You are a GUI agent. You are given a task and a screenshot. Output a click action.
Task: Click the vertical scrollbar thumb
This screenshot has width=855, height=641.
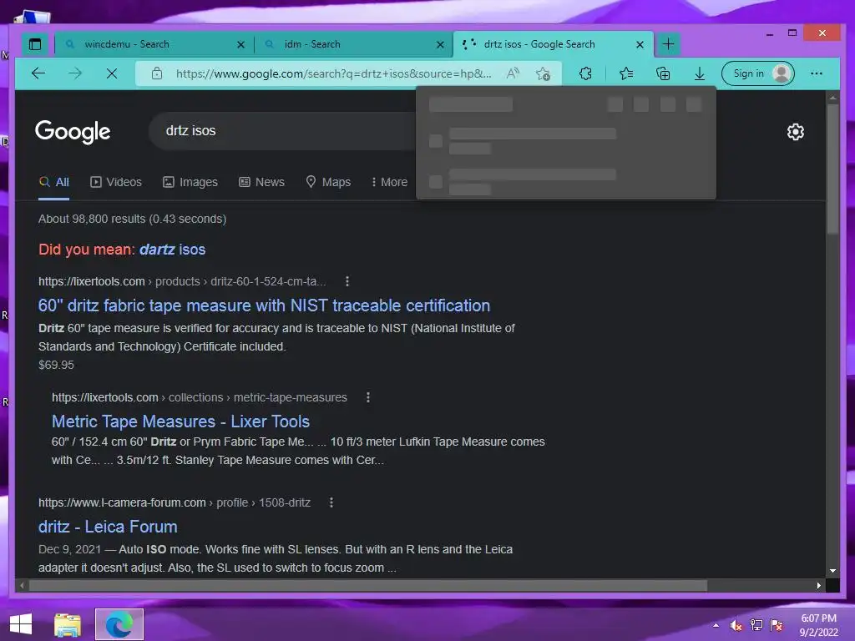(x=832, y=169)
